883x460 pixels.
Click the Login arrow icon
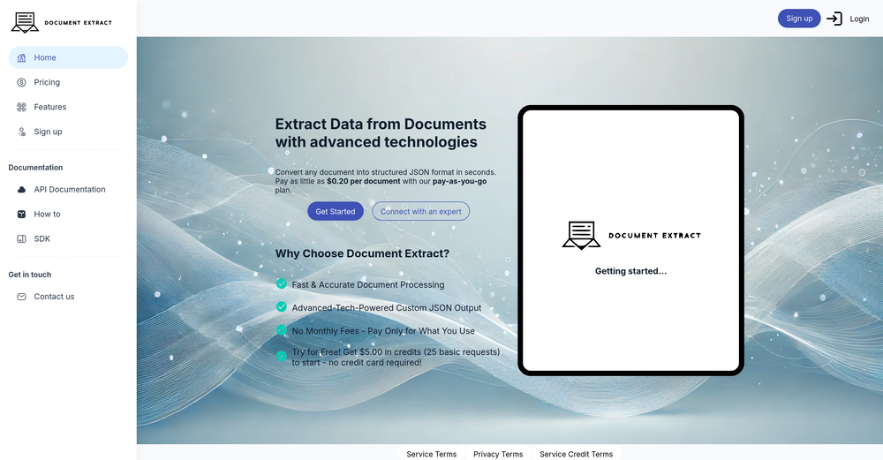(834, 19)
